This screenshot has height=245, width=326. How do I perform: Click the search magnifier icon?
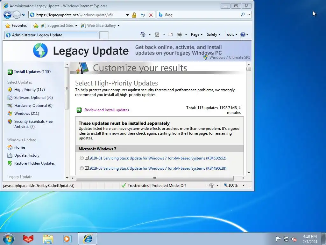coord(243,15)
